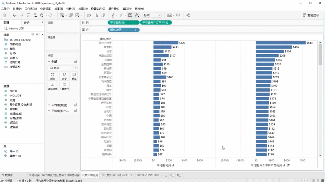Viewport: 325px width, 182px height.
Task: Click the pause auto updates icon
Action: tap(42, 15)
